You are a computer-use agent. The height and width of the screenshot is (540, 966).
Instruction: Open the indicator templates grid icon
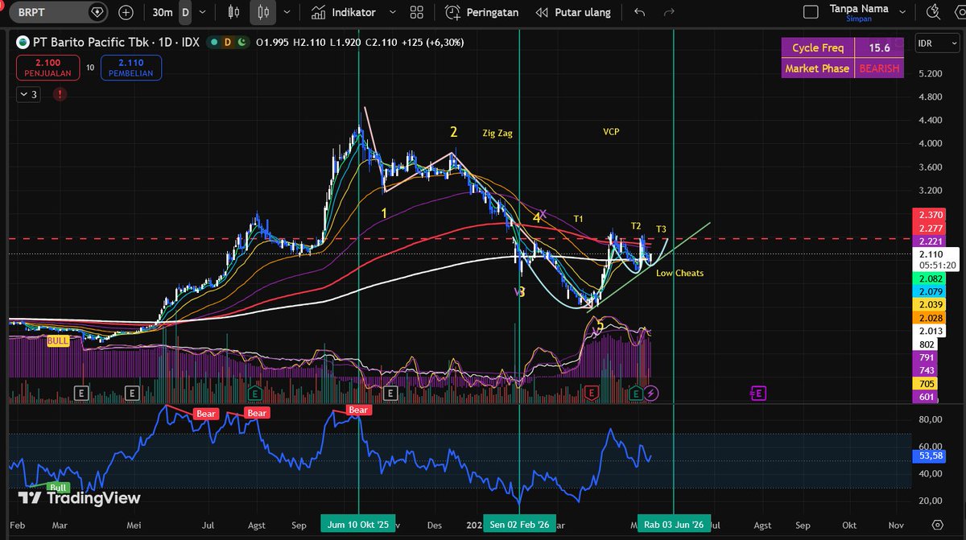click(416, 12)
